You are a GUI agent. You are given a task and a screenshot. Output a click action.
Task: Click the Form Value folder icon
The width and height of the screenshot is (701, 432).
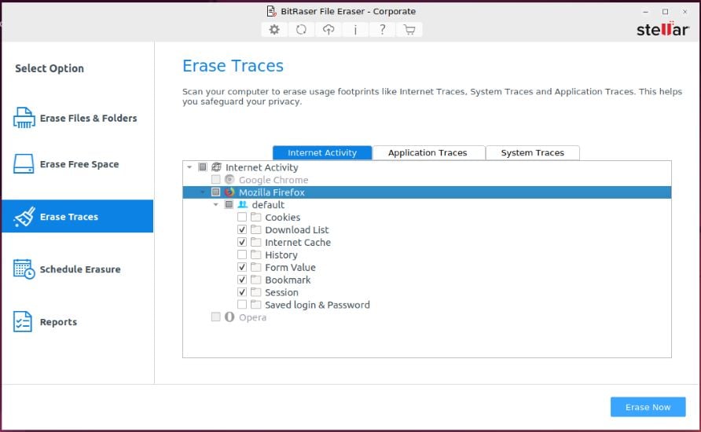(255, 267)
